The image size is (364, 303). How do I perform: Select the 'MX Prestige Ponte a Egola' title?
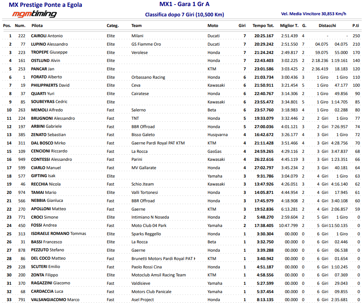[45, 5]
